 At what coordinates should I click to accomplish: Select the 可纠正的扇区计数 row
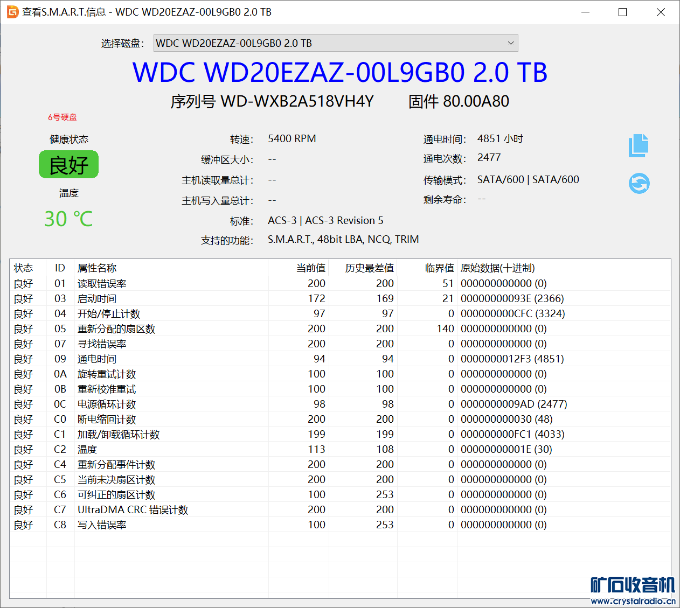click(x=340, y=494)
